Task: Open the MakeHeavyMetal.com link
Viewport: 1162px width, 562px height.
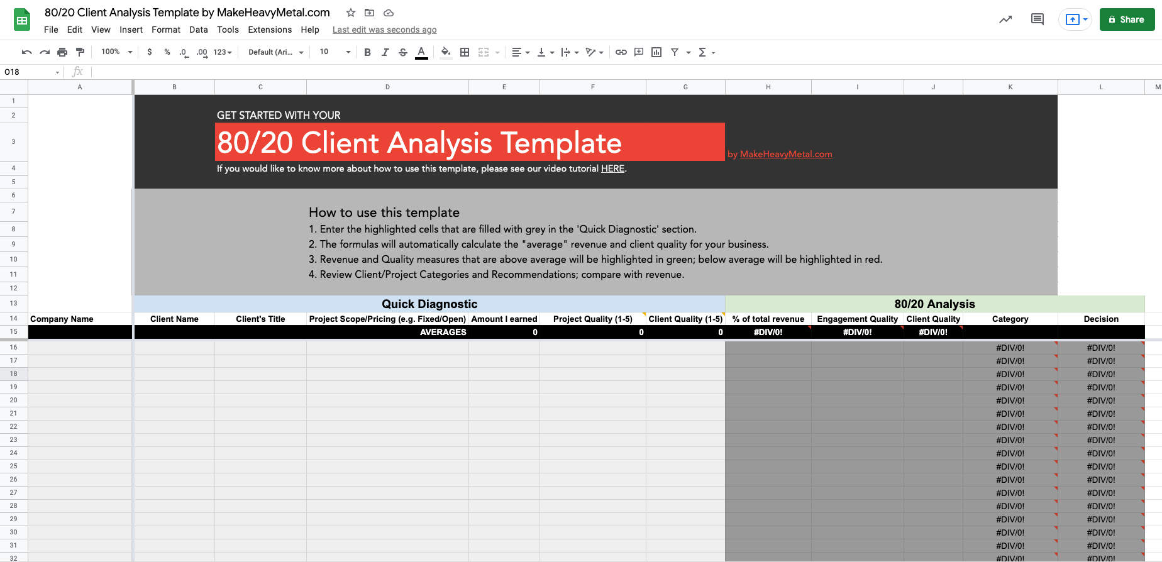Action: pos(786,154)
